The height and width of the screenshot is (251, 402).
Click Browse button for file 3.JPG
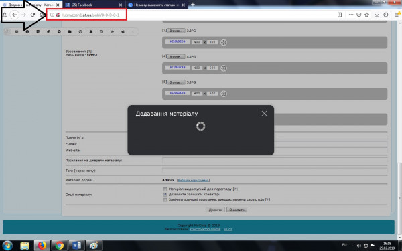point(176,31)
